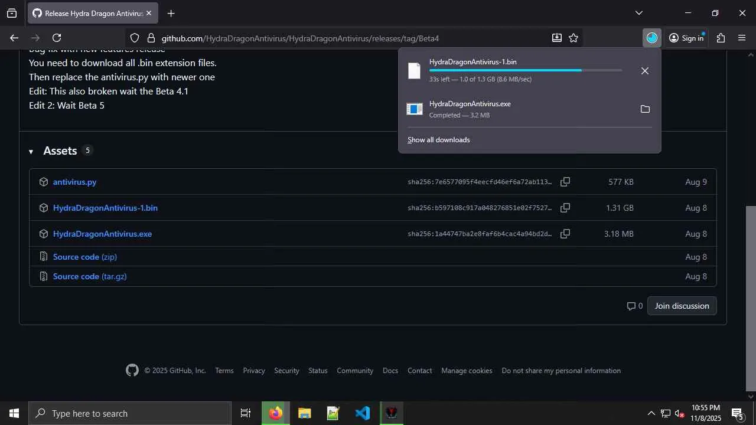
Task: Open the Security footer link
Action: point(286,371)
